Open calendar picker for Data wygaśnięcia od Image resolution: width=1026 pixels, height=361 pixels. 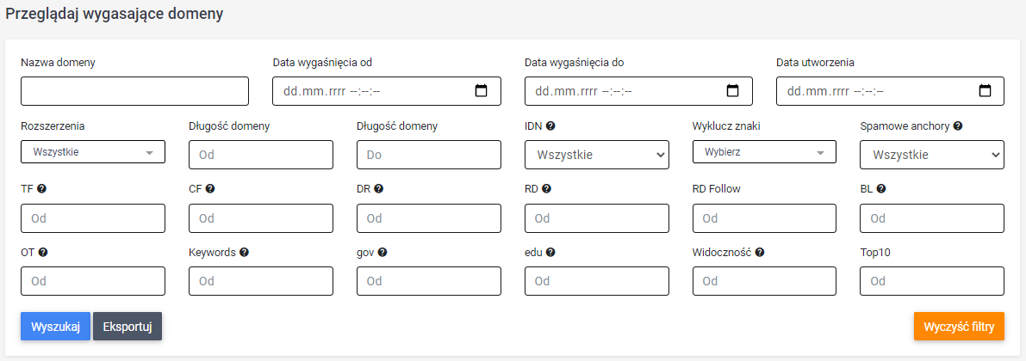481,91
